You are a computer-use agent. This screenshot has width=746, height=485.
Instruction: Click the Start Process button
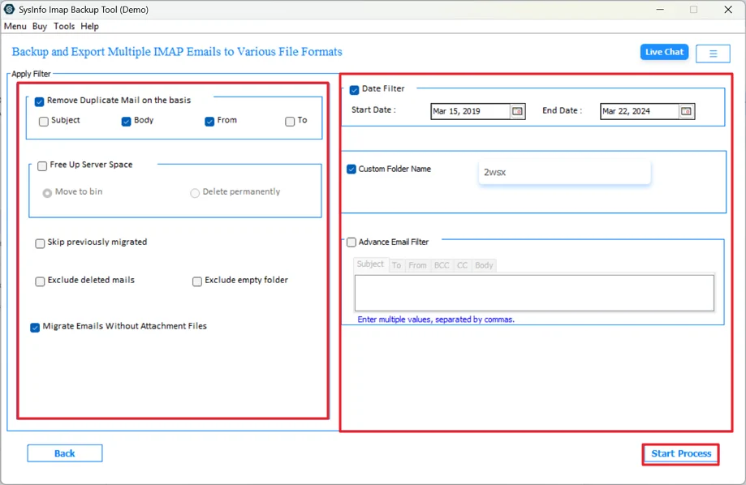click(680, 454)
